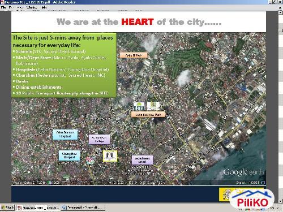This screenshot has height=212, width=283.
Task: Click the SM logo beside Metro
Action: (153, 106)
